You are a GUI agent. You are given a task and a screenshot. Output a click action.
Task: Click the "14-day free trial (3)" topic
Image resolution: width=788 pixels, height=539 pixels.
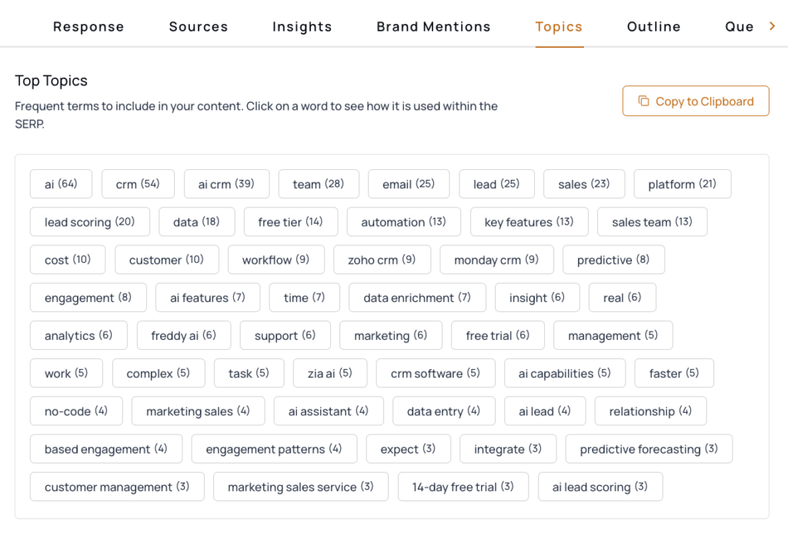462,487
